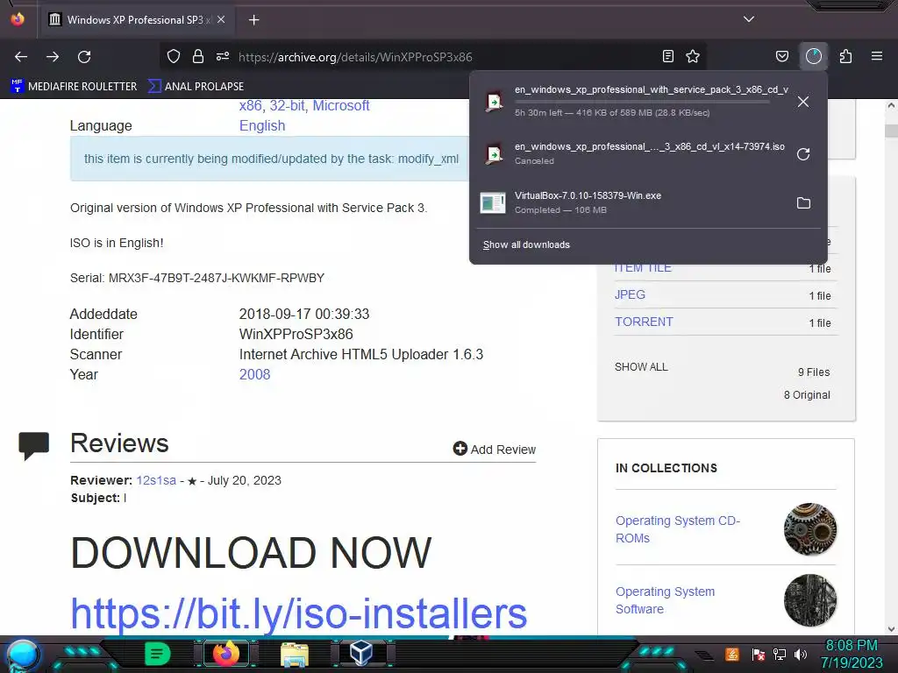Open Operating System CD-ROMs collection
The width and height of the screenshot is (898, 673).
tap(678, 529)
